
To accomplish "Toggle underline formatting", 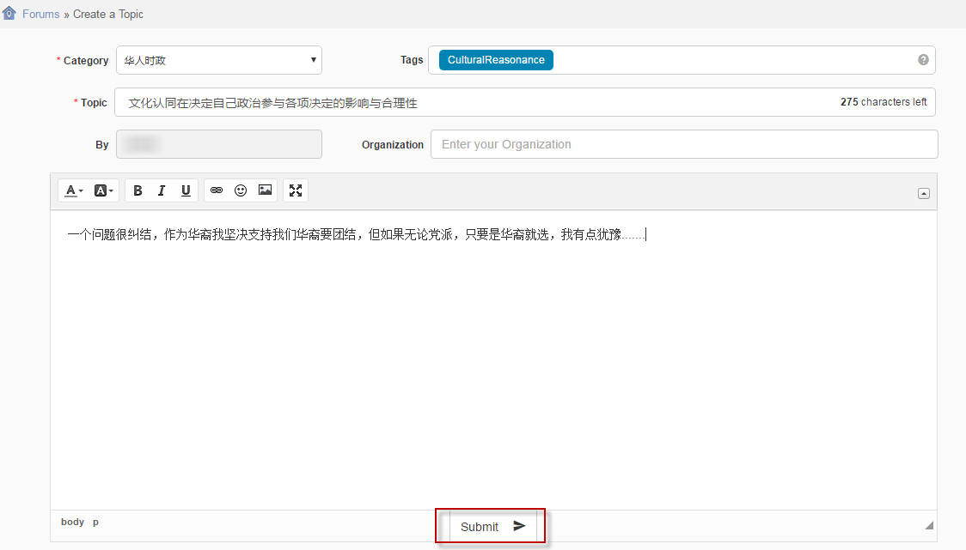I will [186, 190].
